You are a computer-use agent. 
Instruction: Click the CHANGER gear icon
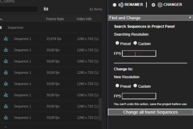click(160, 5)
